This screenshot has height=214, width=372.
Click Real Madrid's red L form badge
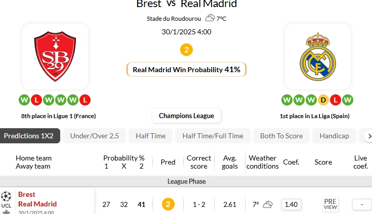coord(335,100)
